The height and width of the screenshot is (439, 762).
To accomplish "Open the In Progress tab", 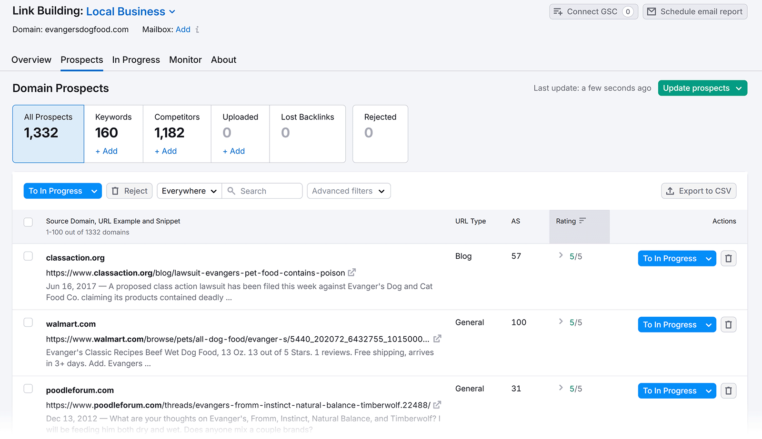I will pyautogui.click(x=136, y=59).
